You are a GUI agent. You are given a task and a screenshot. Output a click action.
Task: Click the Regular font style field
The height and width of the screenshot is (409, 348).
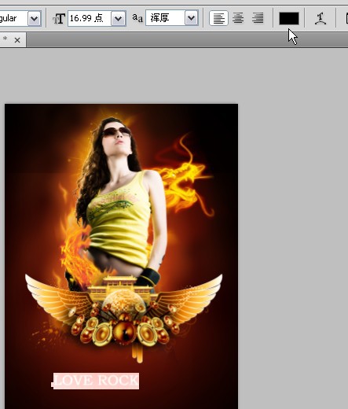13,18
